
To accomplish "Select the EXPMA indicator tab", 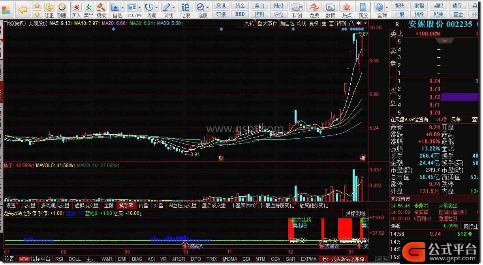I will click(x=309, y=259).
